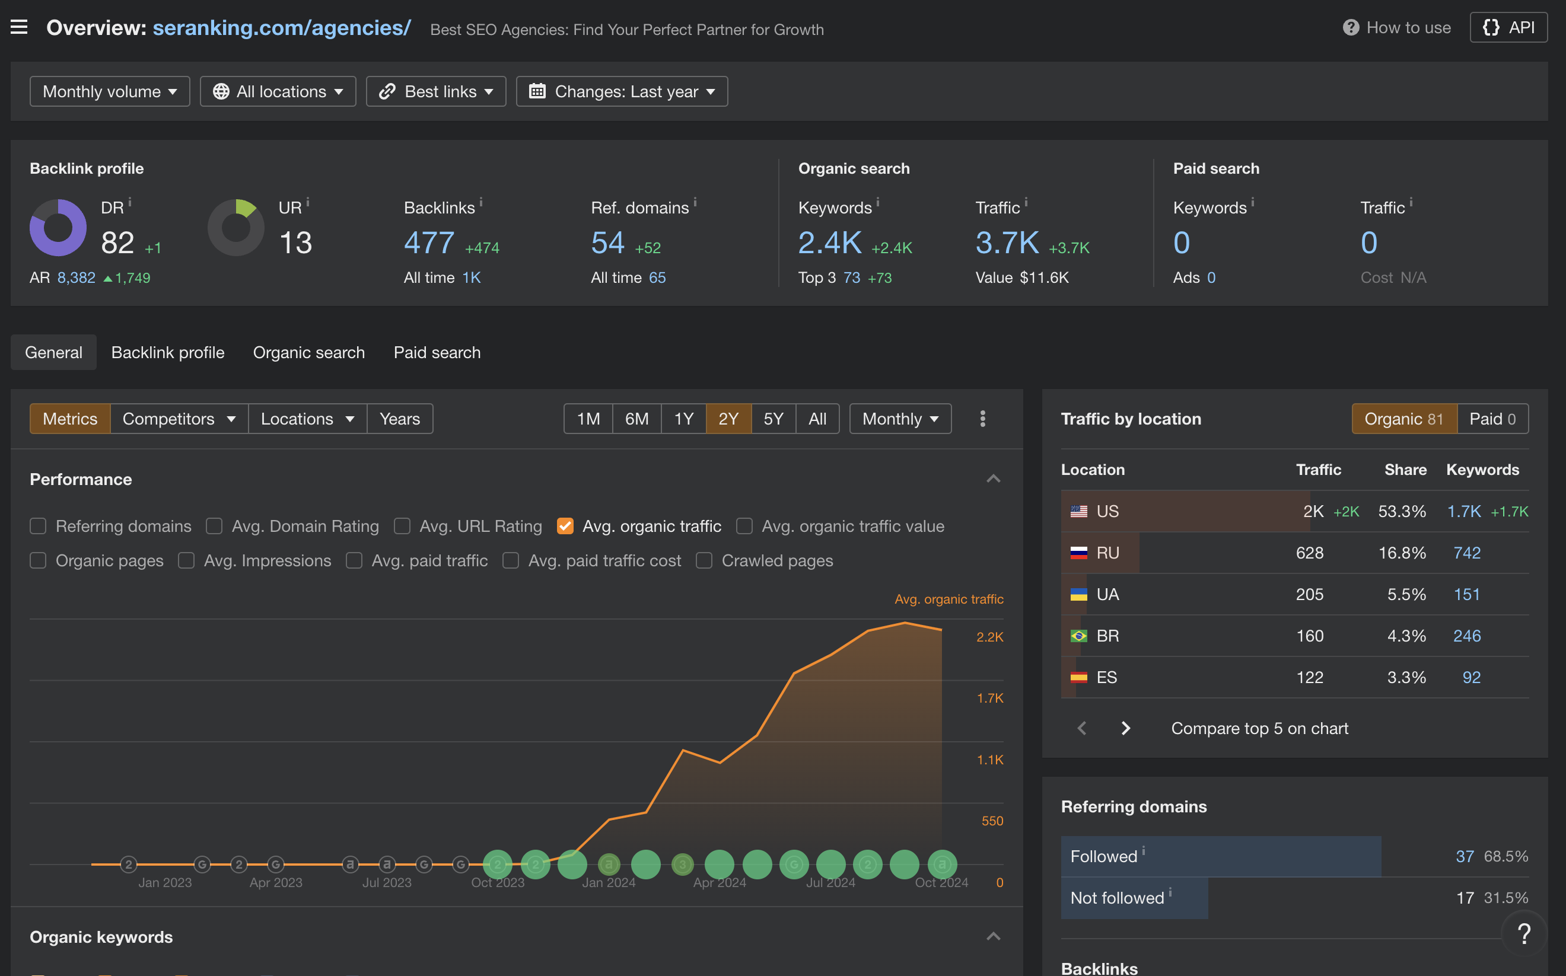Open All locations dropdown
This screenshot has width=1566, height=976.
click(278, 91)
